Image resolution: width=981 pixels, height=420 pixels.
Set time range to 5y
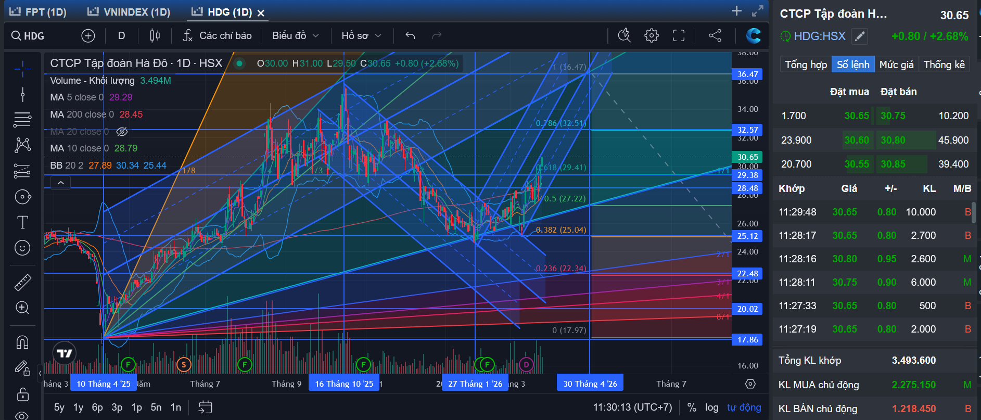pos(59,407)
